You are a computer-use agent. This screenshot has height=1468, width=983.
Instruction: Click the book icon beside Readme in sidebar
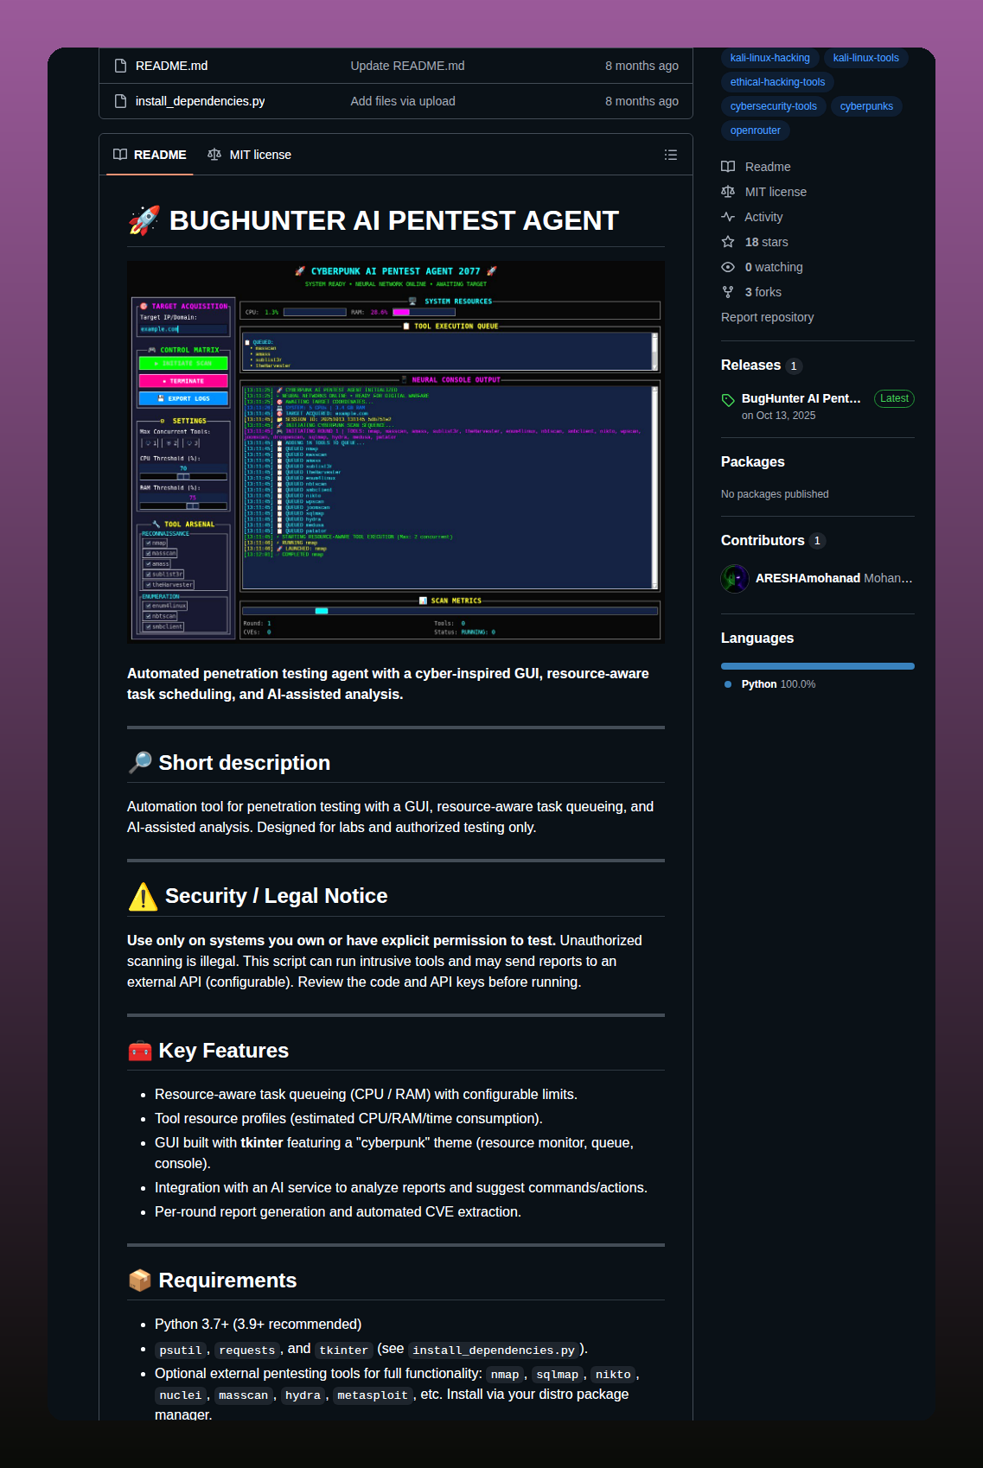pos(728,167)
